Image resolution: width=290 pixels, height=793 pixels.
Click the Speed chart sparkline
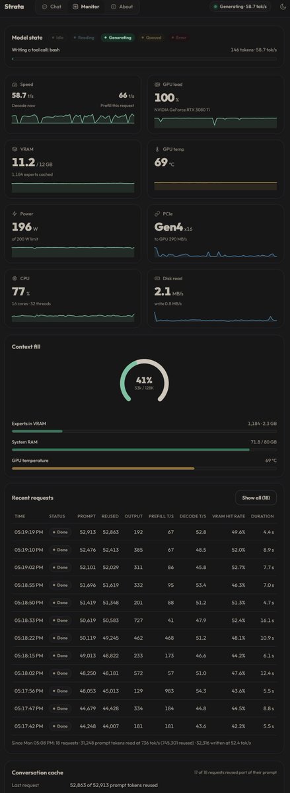click(73, 118)
